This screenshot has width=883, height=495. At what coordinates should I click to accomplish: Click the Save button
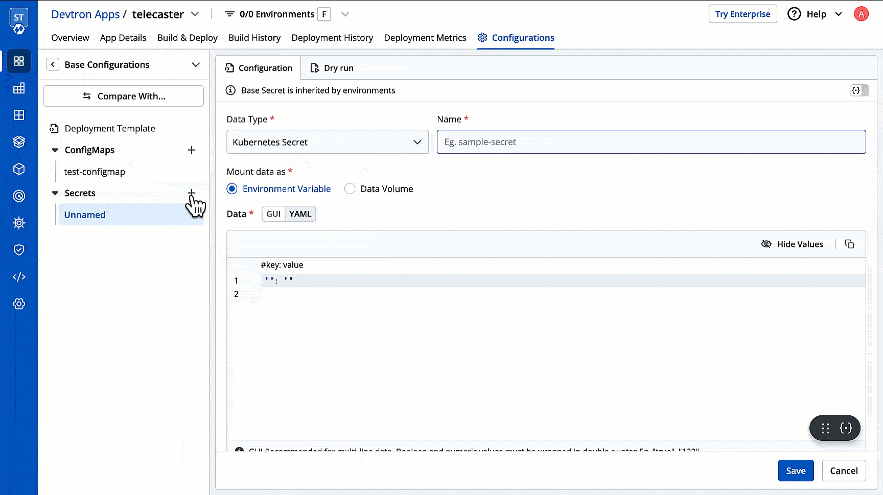tap(796, 470)
